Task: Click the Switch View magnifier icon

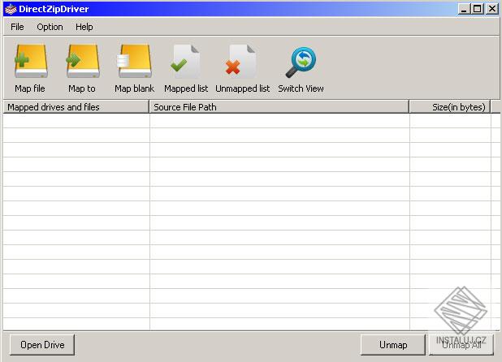Action: (x=301, y=62)
